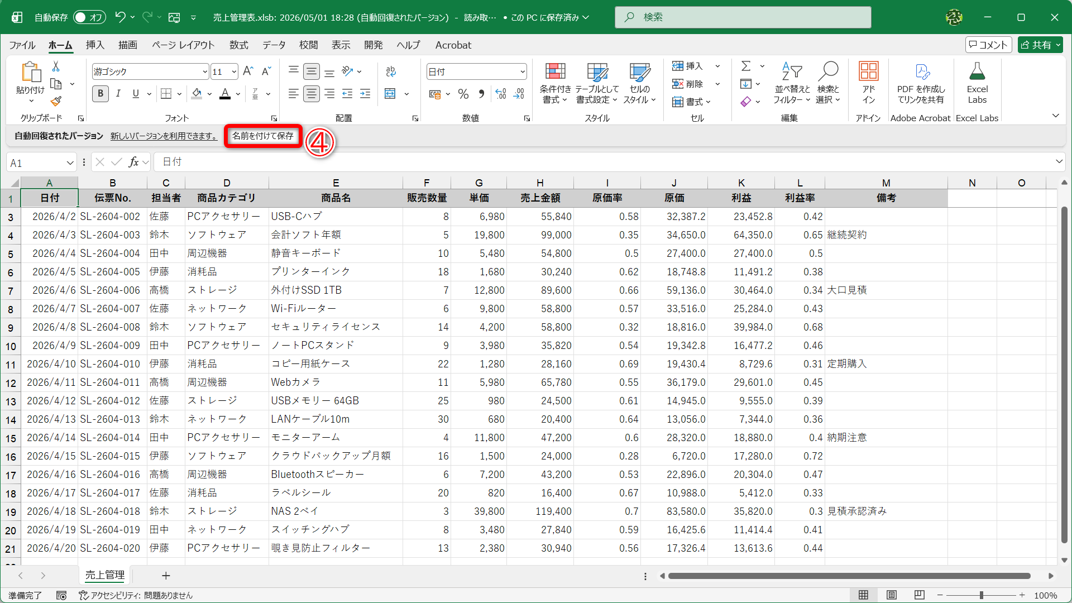Click the fill color bucket icon

coord(197,94)
